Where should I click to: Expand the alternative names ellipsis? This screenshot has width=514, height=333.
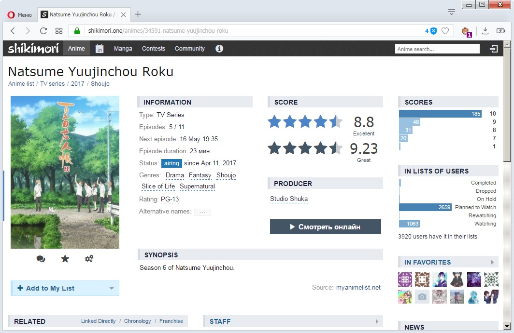[x=202, y=212]
